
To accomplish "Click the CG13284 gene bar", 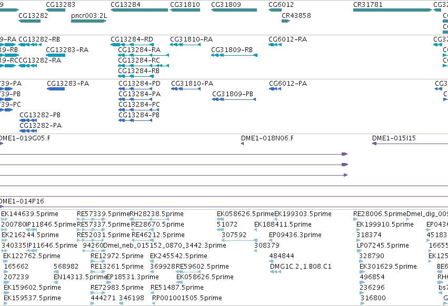I will point(139,10).
